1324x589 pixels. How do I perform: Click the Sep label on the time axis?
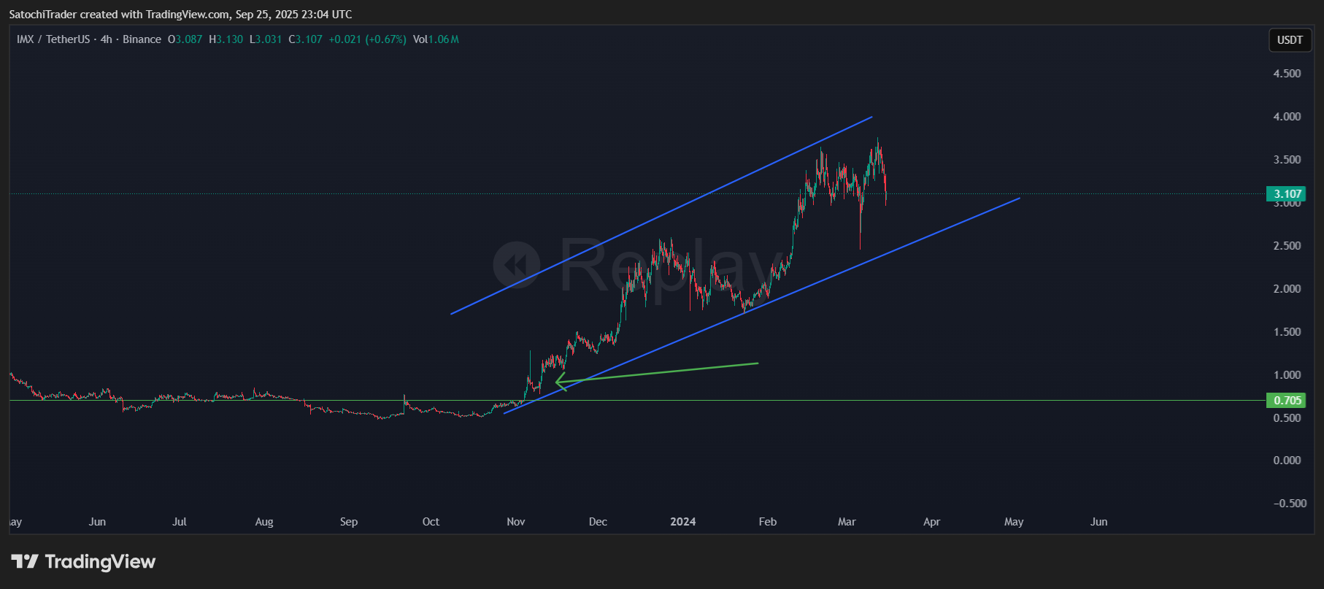point(349,522)
